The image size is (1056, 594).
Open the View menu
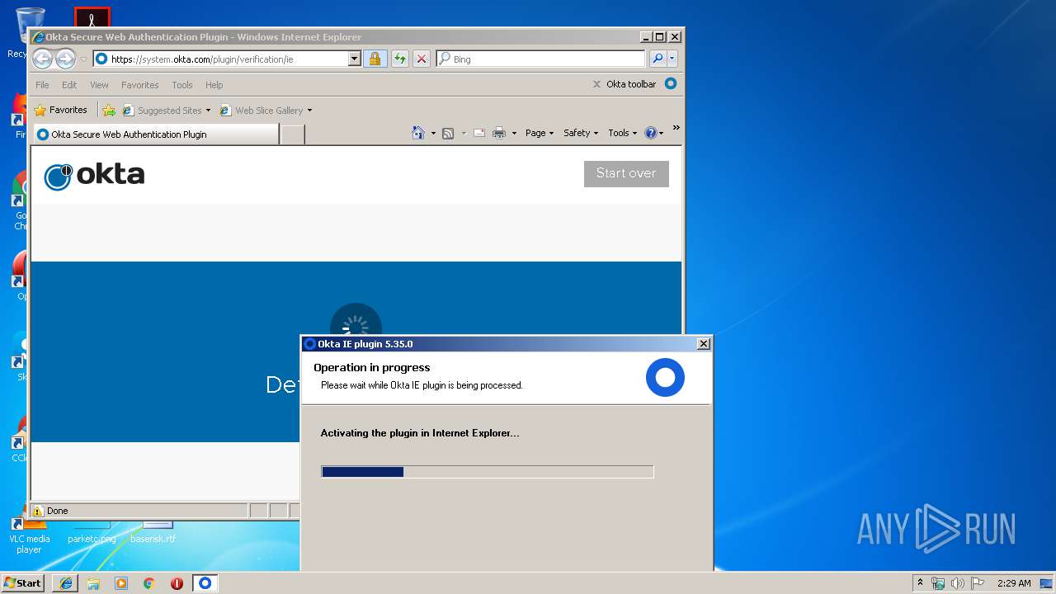point(99,85)
